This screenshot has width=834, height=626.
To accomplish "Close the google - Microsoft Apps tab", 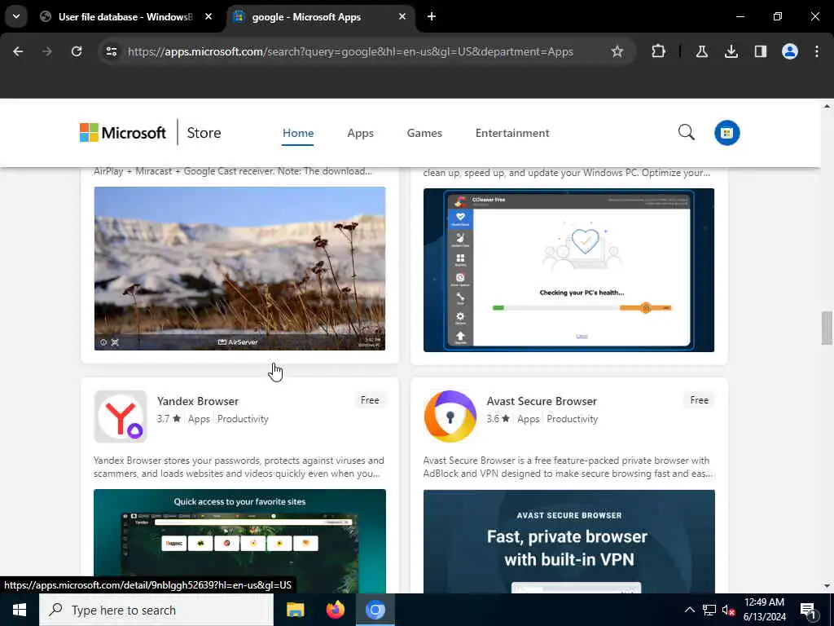I will 402,16.
